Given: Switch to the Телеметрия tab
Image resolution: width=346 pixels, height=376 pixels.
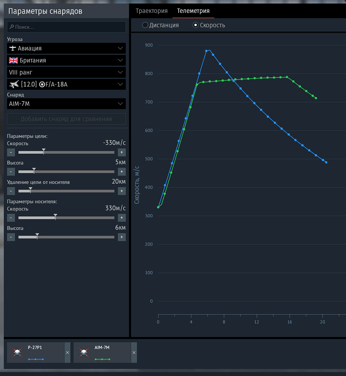Looking at the screenshot, I should (193, 11).
